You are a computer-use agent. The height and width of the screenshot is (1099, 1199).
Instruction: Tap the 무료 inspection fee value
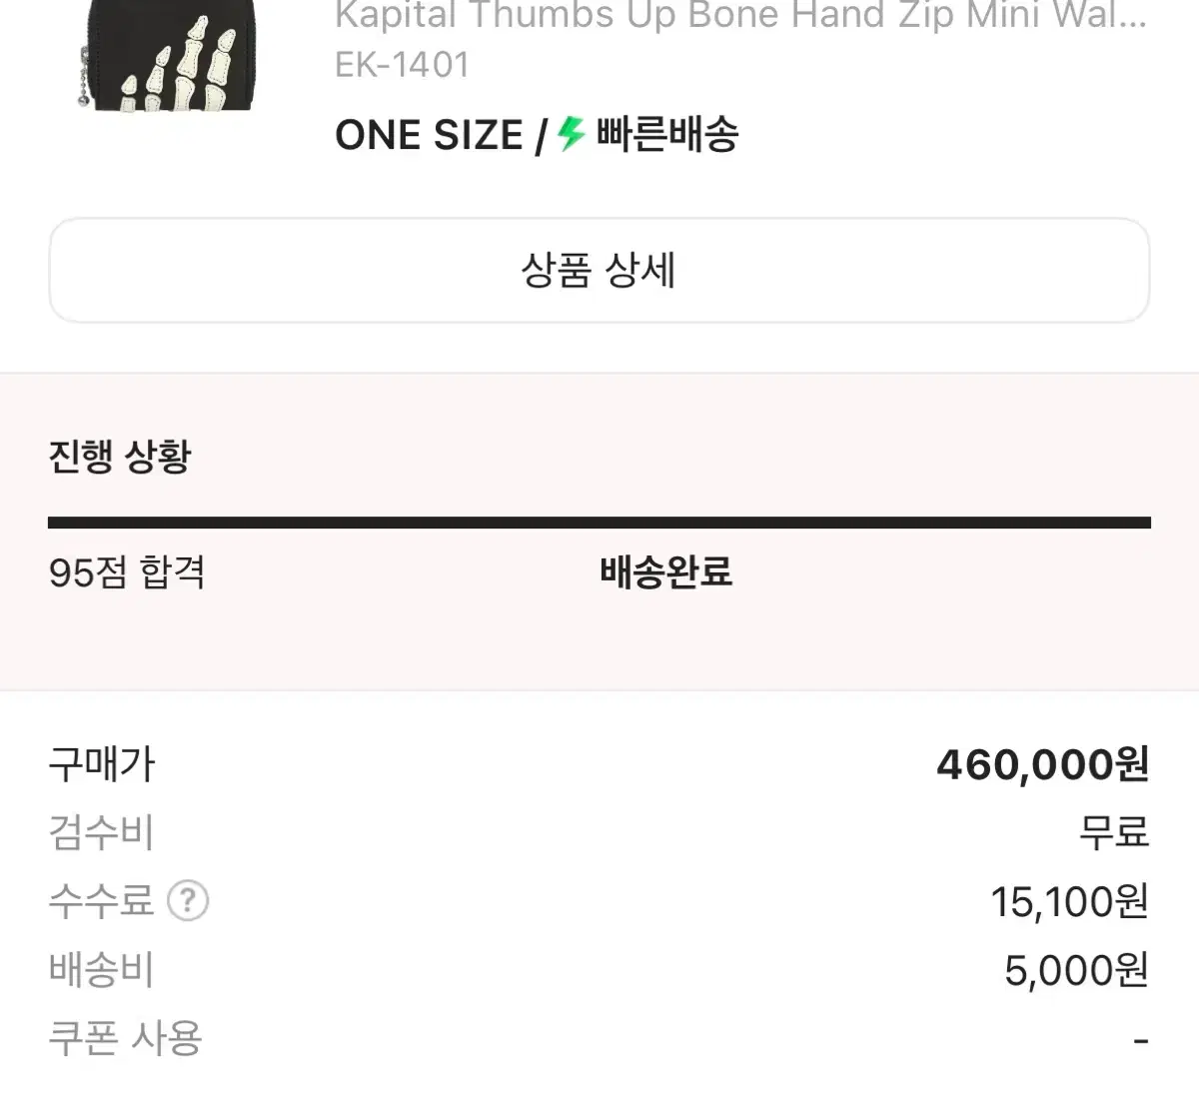tap(1114, 832)
